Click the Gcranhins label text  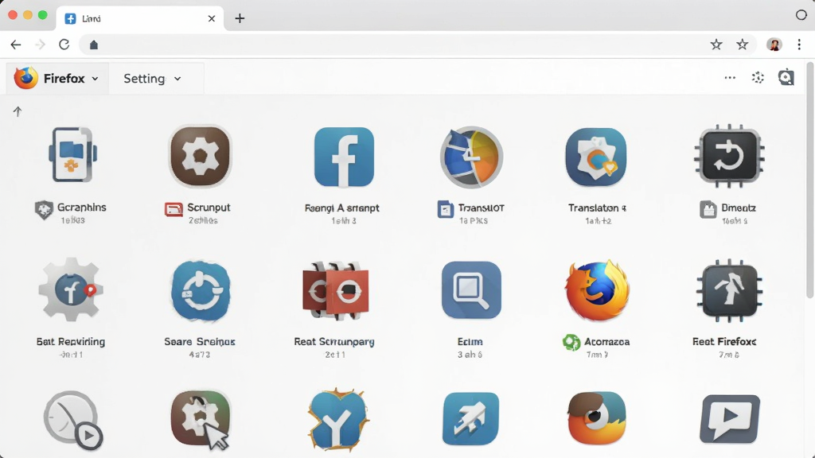tap(82, 208)
